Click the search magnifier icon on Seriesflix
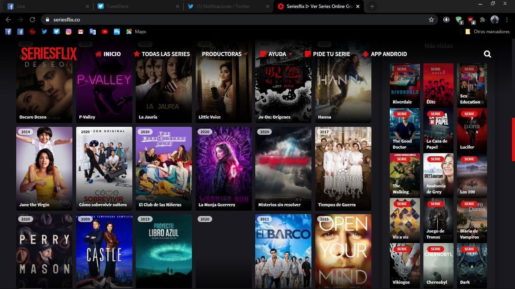This screenshot has height=289, width=515. (487, 54)
